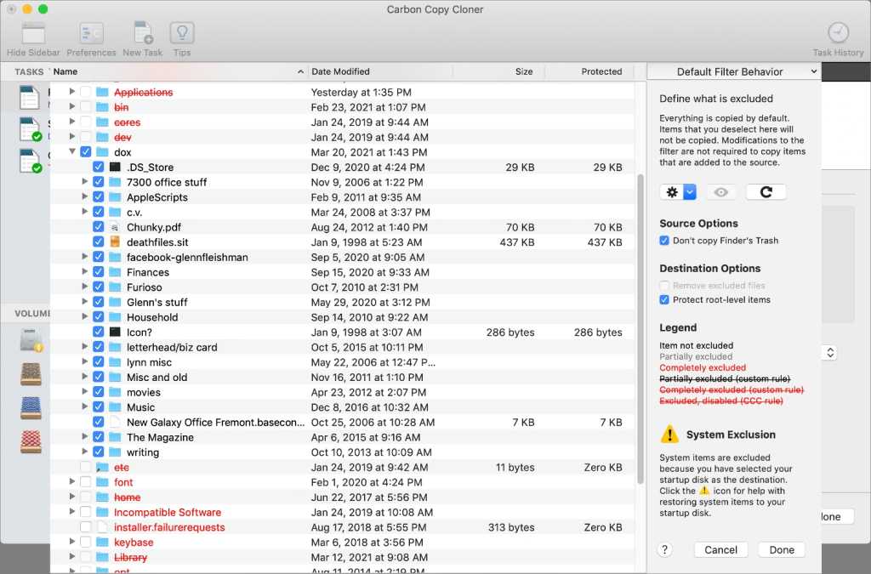
Task: Select New Galaxy Office Fremont.basecon file
Action: (x=342, y=422)
